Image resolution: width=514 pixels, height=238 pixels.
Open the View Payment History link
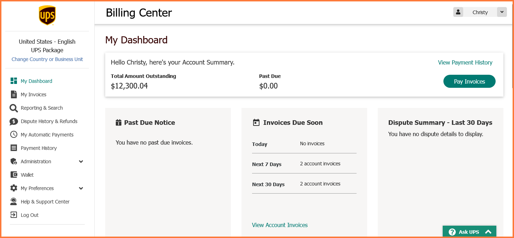point(465,62)
